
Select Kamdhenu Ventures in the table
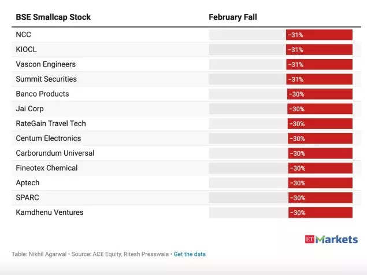point(50,212)
